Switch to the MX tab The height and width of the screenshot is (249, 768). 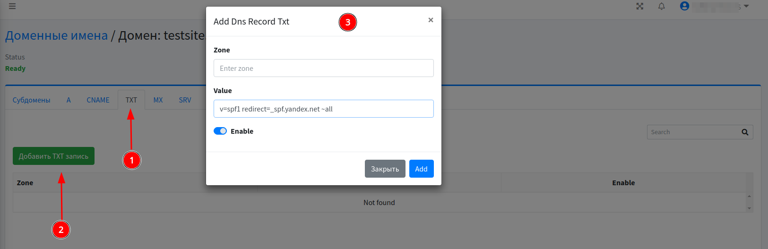(158, 100)
